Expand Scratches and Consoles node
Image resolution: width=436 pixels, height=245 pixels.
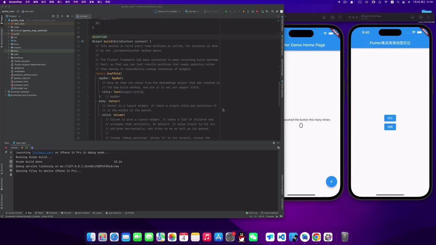point(5,95)
